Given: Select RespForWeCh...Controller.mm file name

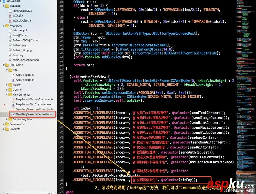Looking at the screenshot, I should 34,105.
